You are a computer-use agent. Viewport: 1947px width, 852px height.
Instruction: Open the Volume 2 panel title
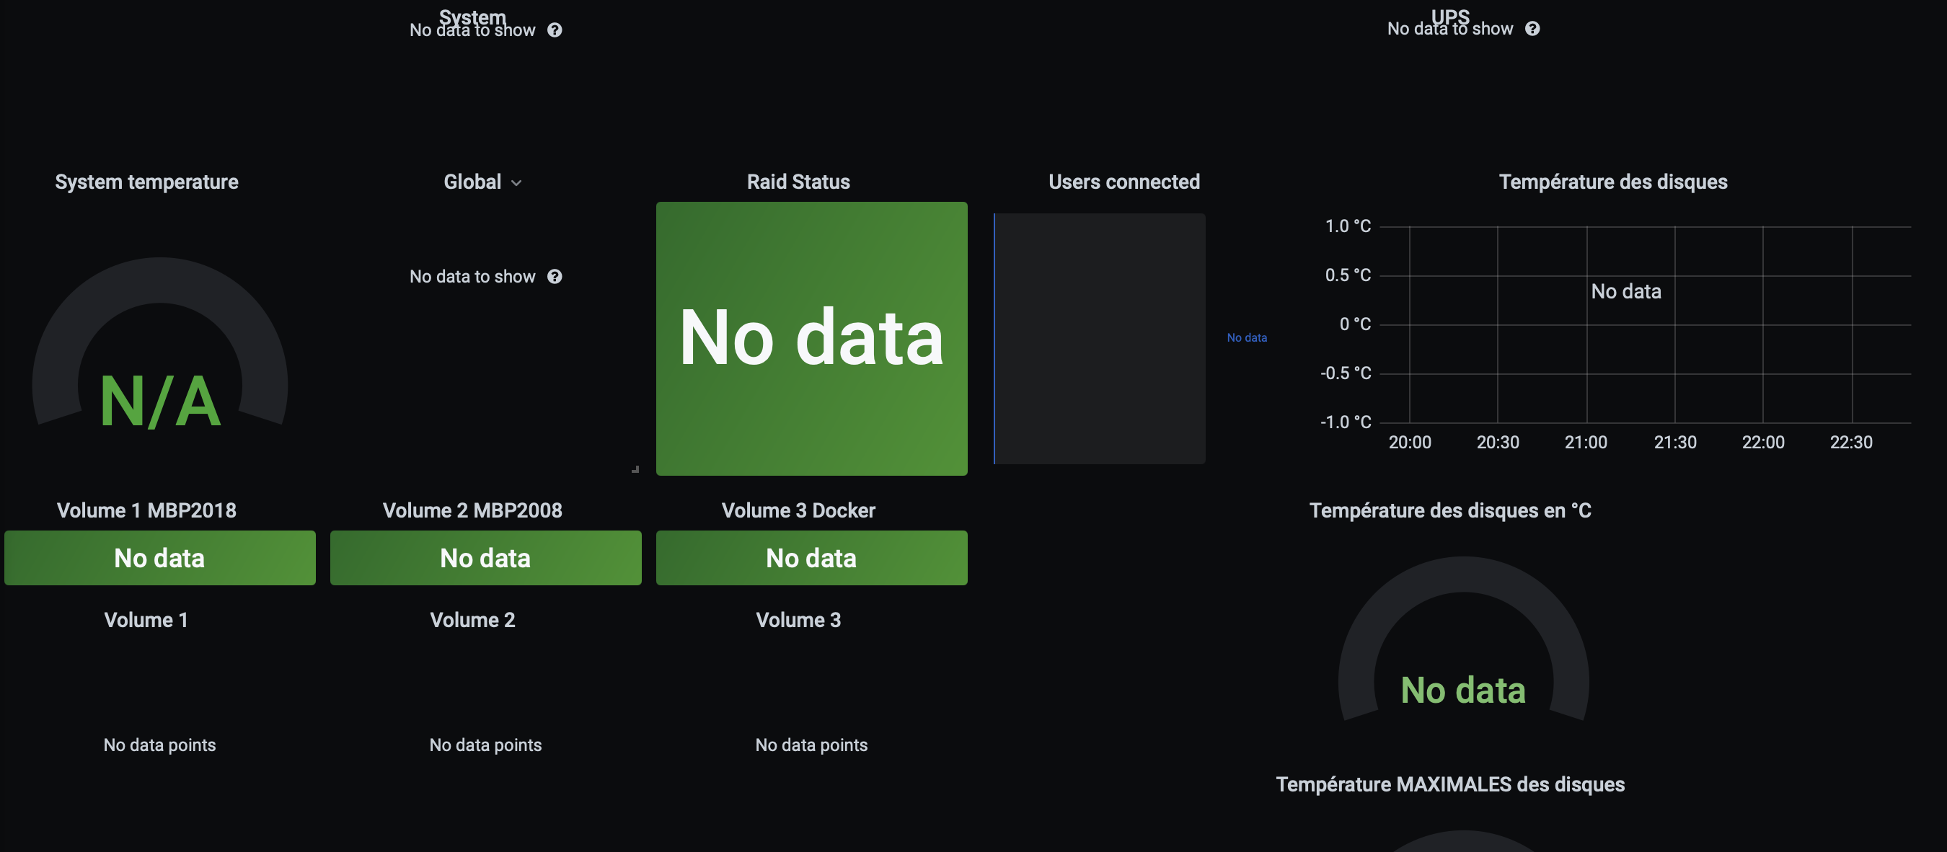(x=472, y=620)
